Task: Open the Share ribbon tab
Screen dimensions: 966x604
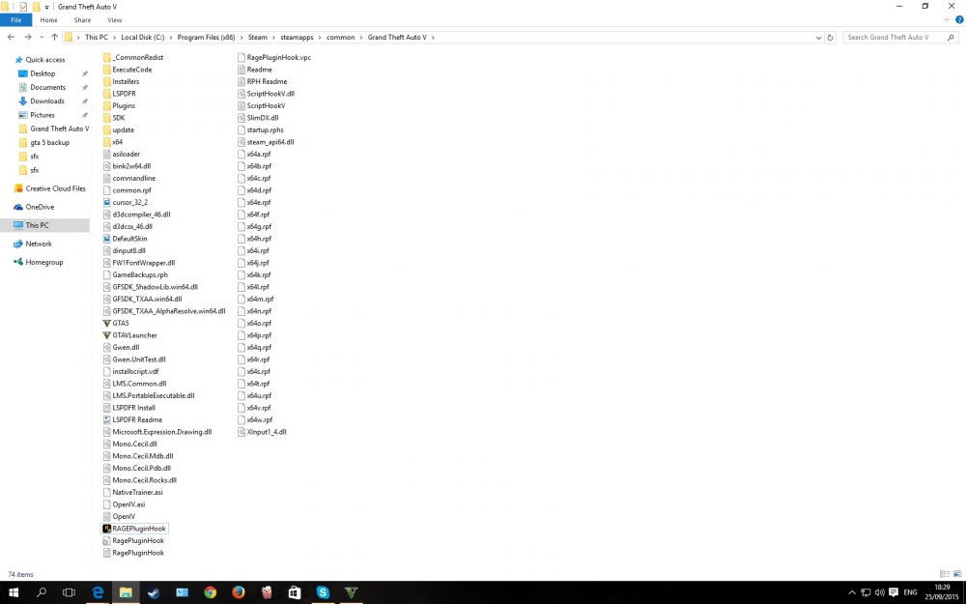Action: pyautogui.click(x=82, y=20)
